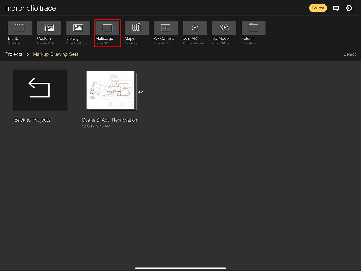
Task: Click Markup Drawing Sets breadcrumb
Action: click(x=56, y=54)
